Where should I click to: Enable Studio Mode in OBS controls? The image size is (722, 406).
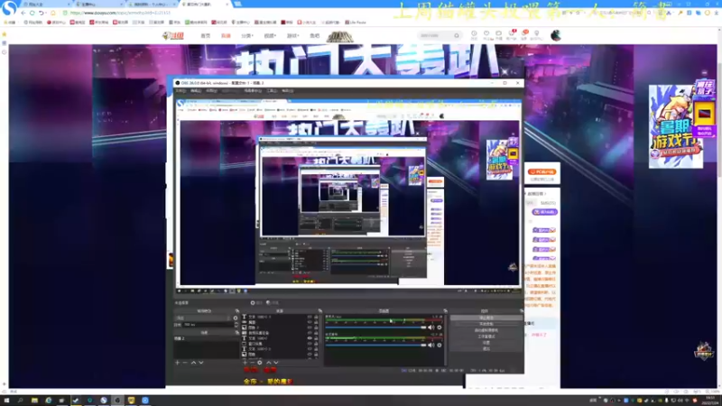(486, 337)
